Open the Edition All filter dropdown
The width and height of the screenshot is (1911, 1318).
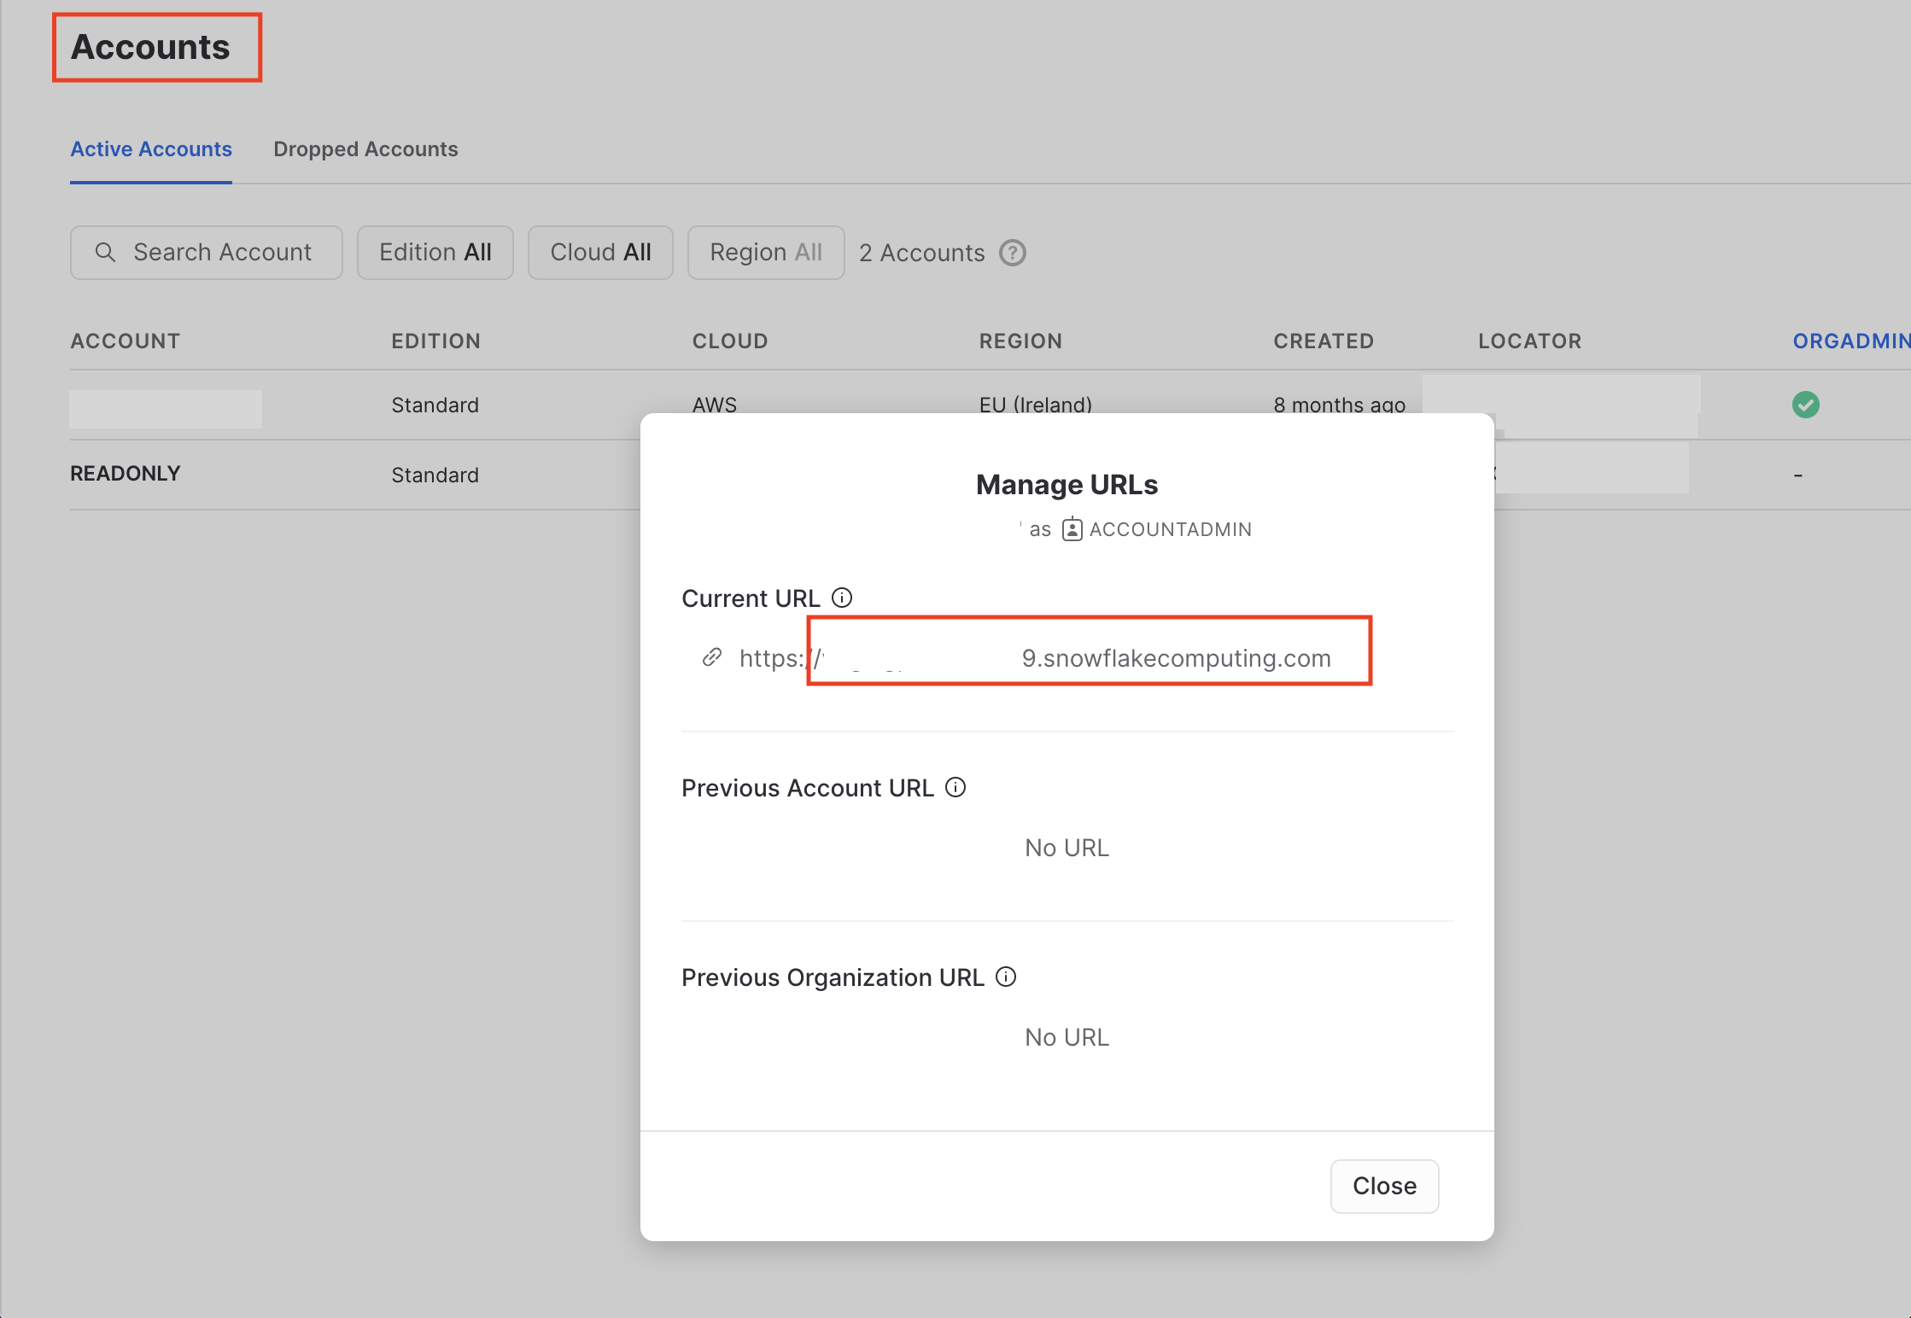[x=435, y=253]
